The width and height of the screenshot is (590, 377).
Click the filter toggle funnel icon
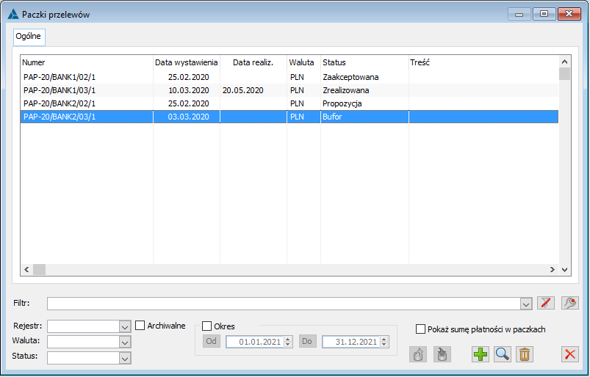coord(546,303)
